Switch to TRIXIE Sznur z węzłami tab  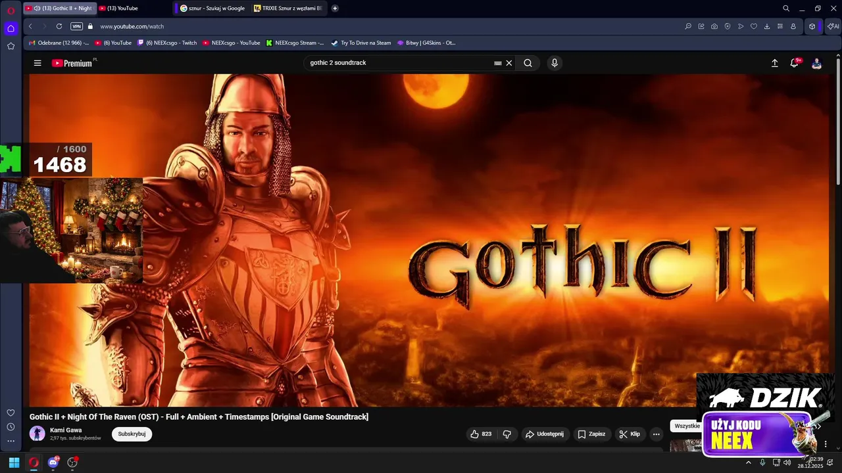coord(288,8)
